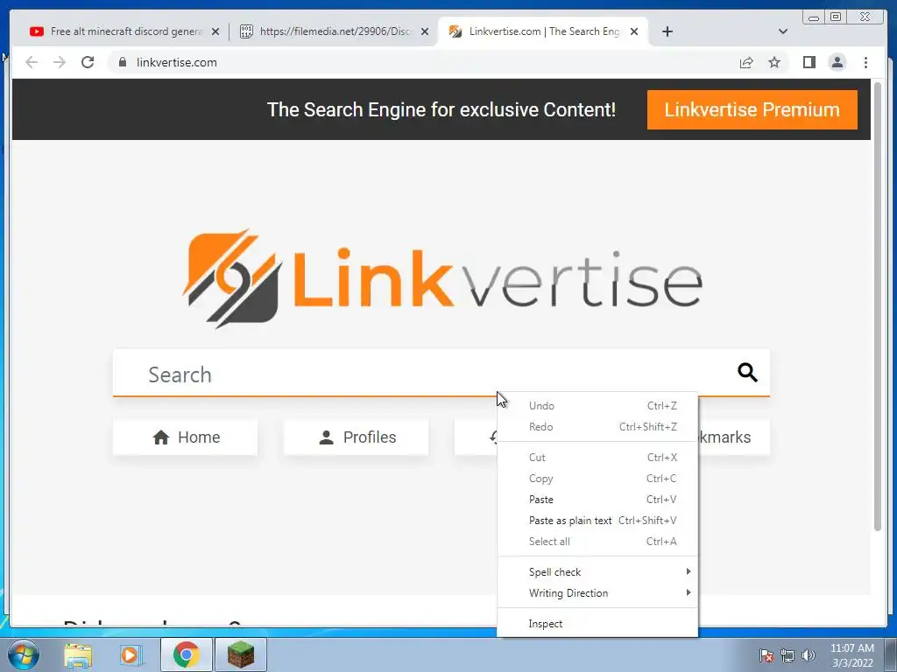This screenshot has width=897, height=672.
Task: Click The Search Engine for exclusive Content! text
Action: point(441,109)
